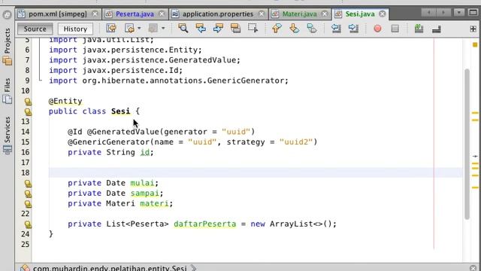
Task: Click variable daftarPeserta in code
Action: coord(205,224)
